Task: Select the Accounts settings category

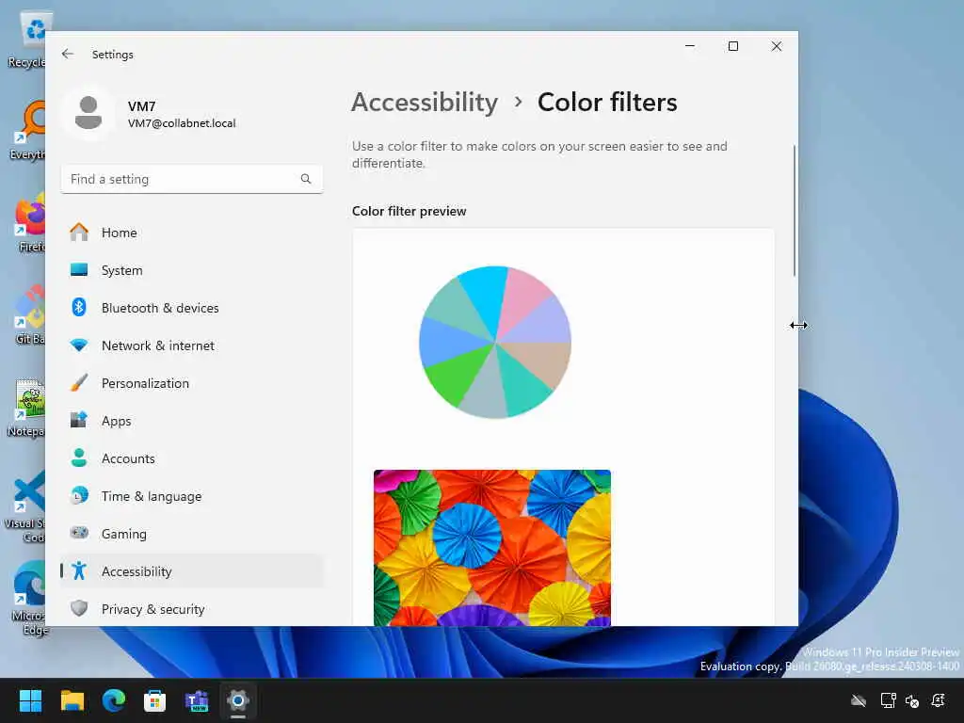Action: click(192, 458)
